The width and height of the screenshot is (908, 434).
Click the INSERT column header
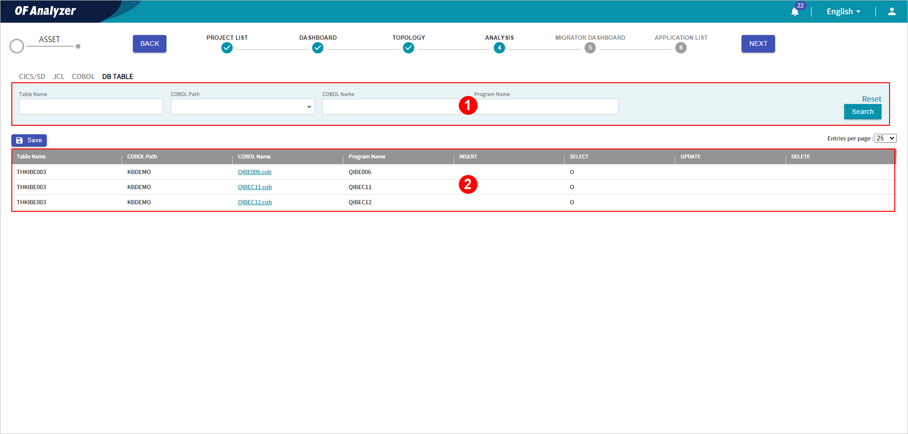tap(468, 156)
